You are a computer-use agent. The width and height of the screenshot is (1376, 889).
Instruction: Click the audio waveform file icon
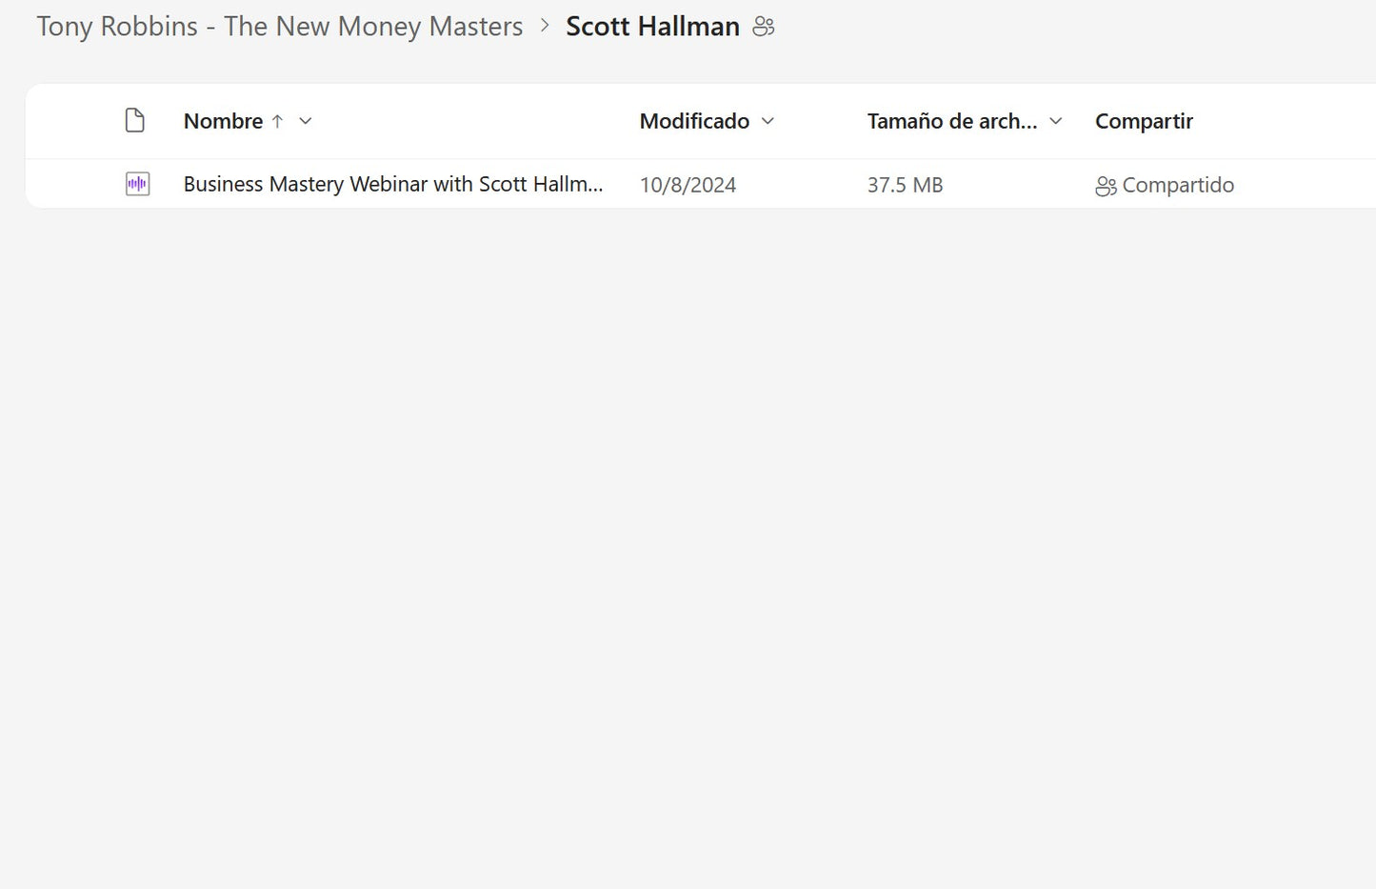[x=137, y=184]
